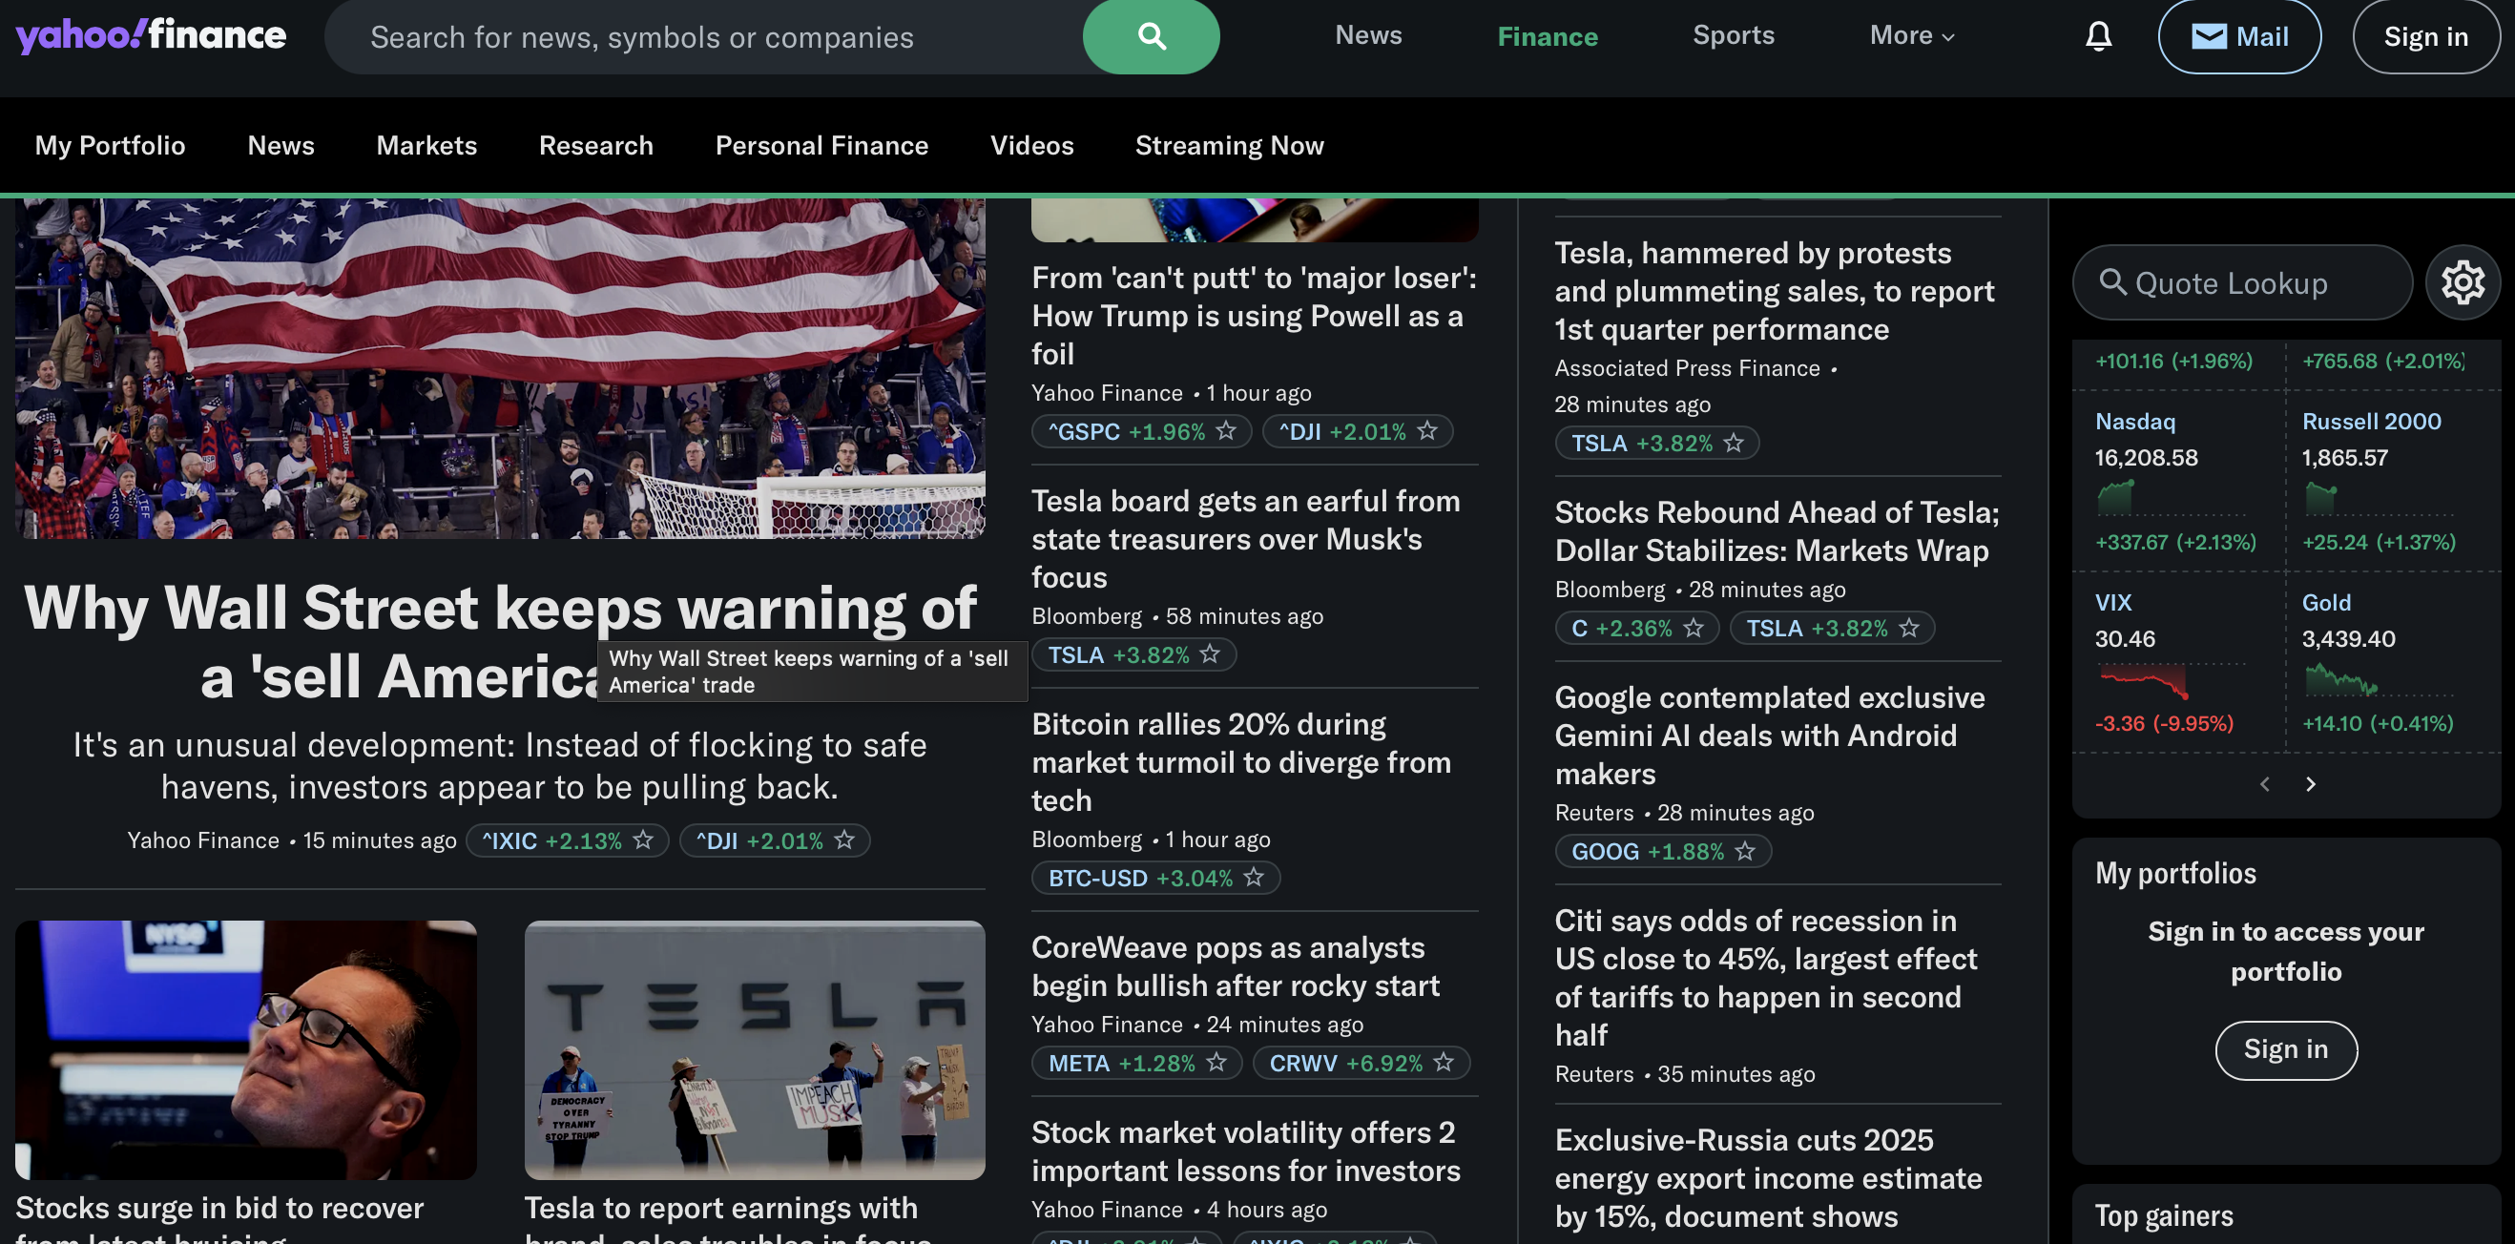Open the Tesla protesters story thumbnail
The width and height of the screenshot is (2515, 1244).
coord(754,1049)
